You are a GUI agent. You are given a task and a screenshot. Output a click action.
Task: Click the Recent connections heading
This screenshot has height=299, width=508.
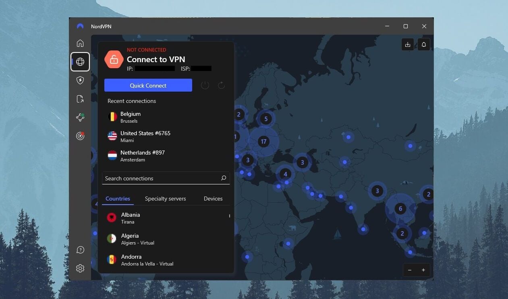(132, 101)
